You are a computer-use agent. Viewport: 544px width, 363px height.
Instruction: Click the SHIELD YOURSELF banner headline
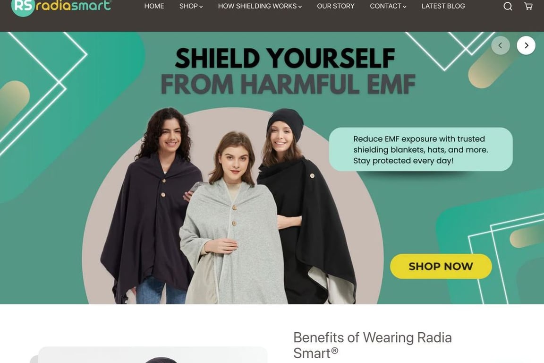click(285, 58)
